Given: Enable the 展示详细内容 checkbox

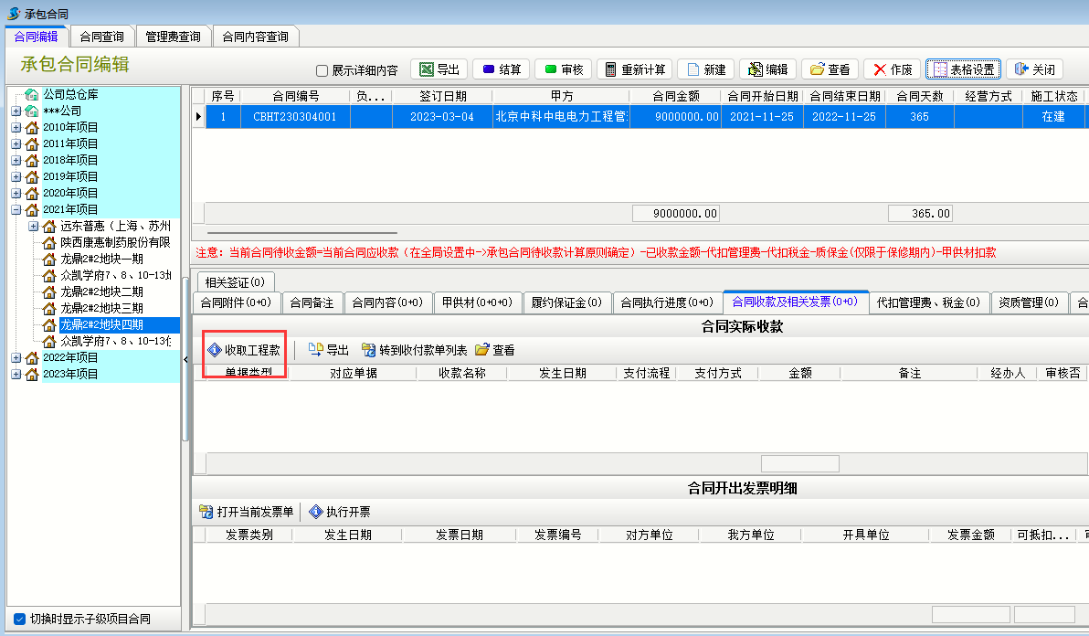Looking at the screenshot, I should pos(322,70).
